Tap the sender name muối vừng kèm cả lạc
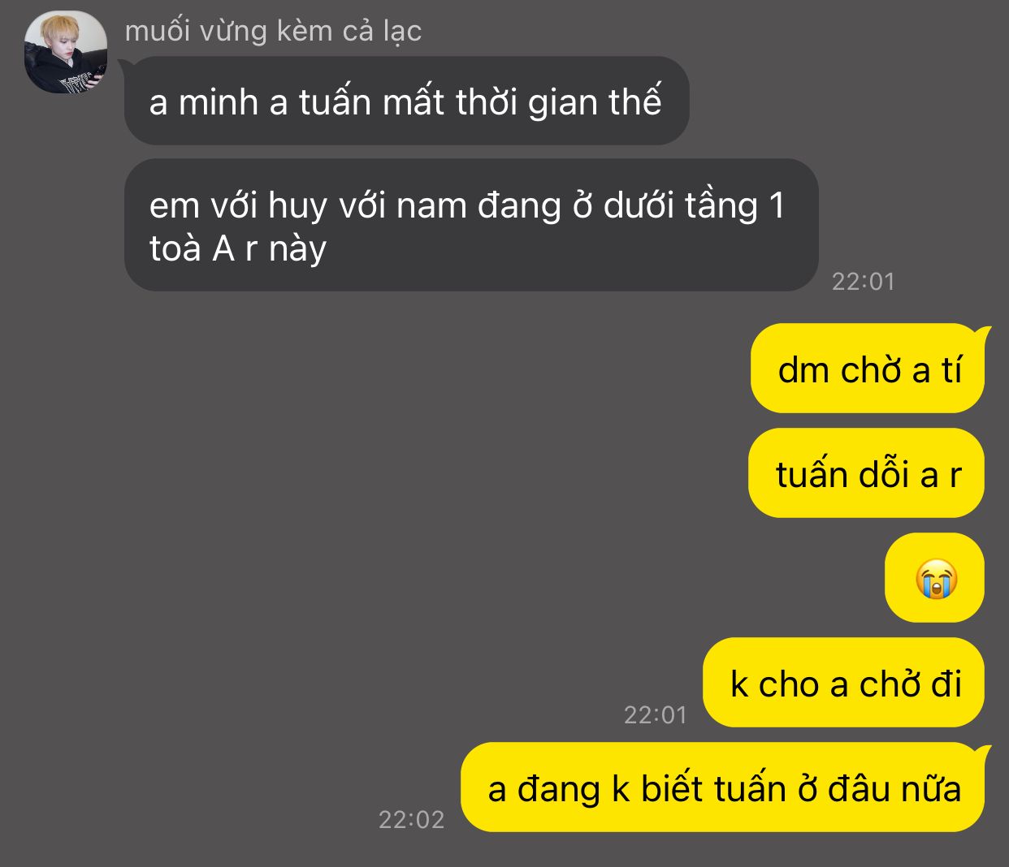 coord(273,31)
